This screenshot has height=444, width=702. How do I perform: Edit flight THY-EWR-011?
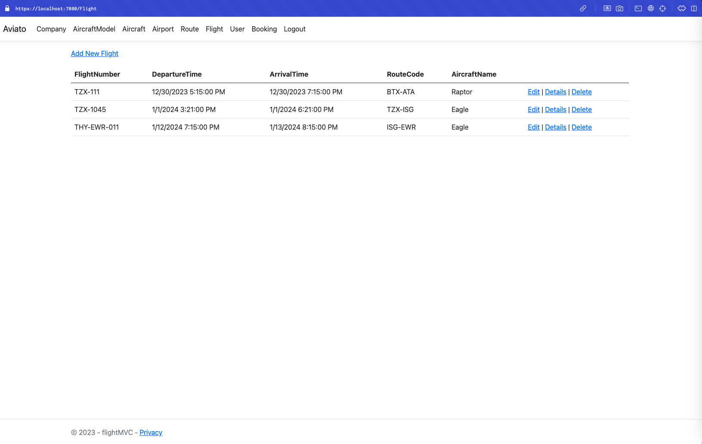[x=534, y=127]
